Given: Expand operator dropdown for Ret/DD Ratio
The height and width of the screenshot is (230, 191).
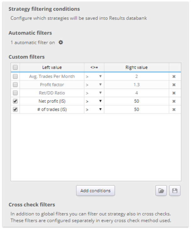Looking at the screenshot, I should click(94, 93).
